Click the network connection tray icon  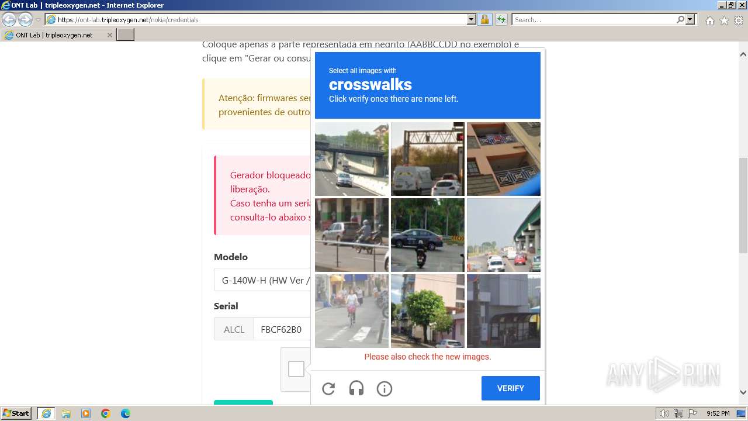pos(678,413)
